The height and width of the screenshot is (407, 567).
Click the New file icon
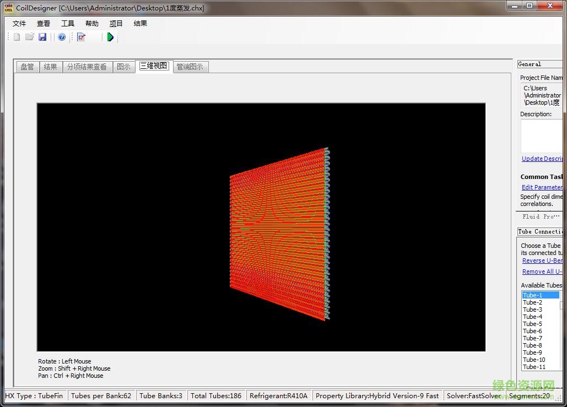[17, 37]
